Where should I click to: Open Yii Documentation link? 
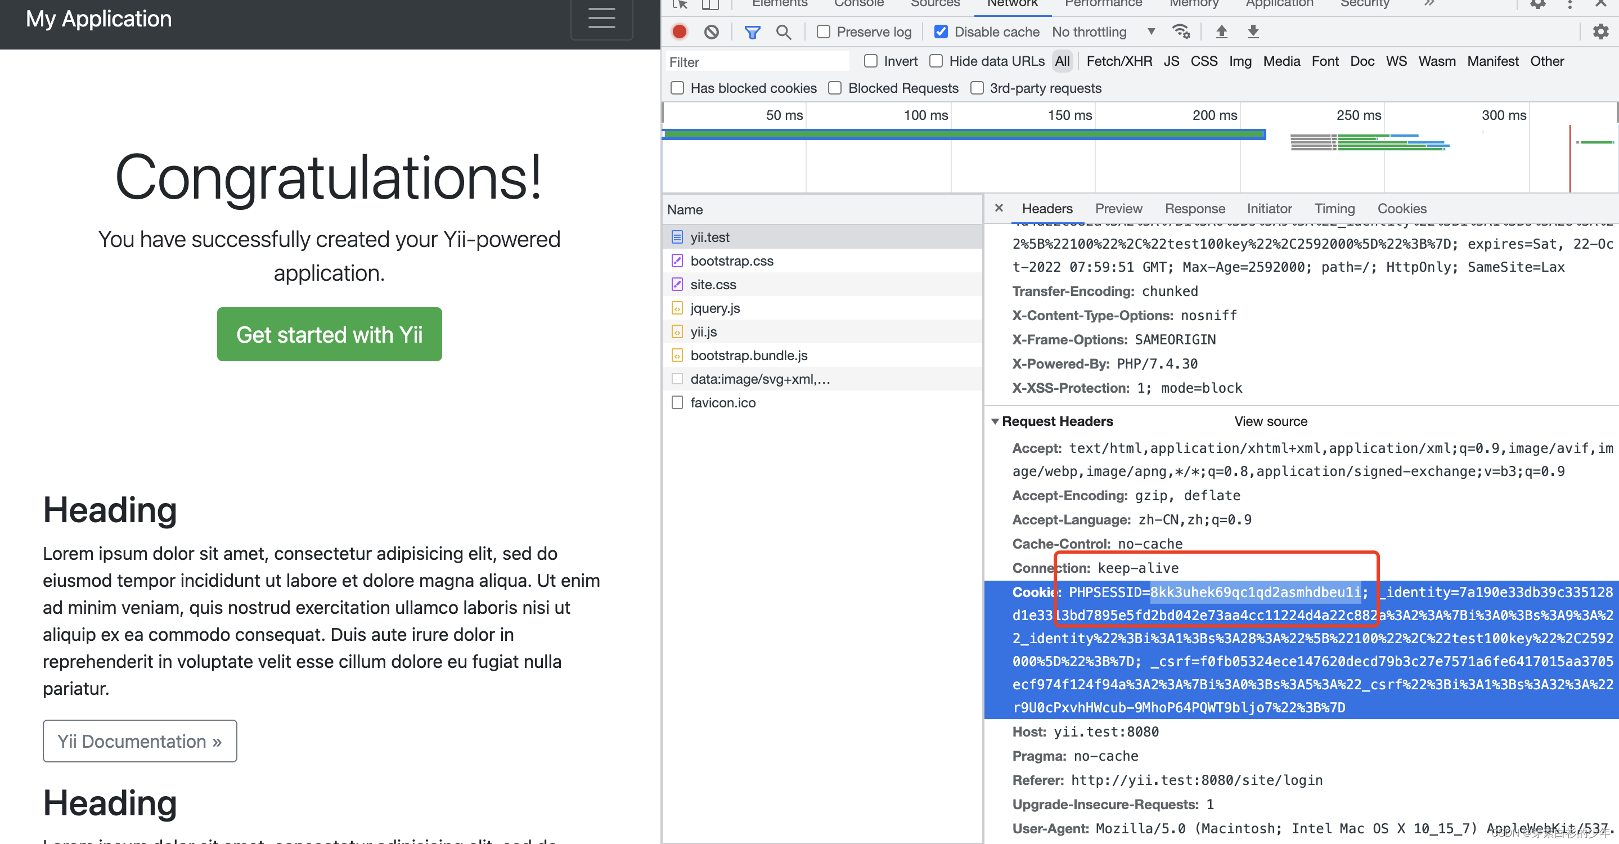140,741
